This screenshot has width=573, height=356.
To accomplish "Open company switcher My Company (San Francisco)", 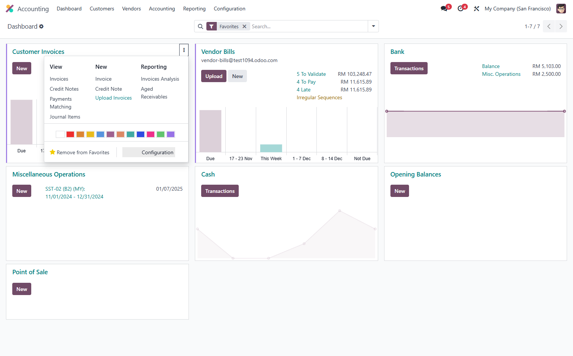I will click(518, 9).
